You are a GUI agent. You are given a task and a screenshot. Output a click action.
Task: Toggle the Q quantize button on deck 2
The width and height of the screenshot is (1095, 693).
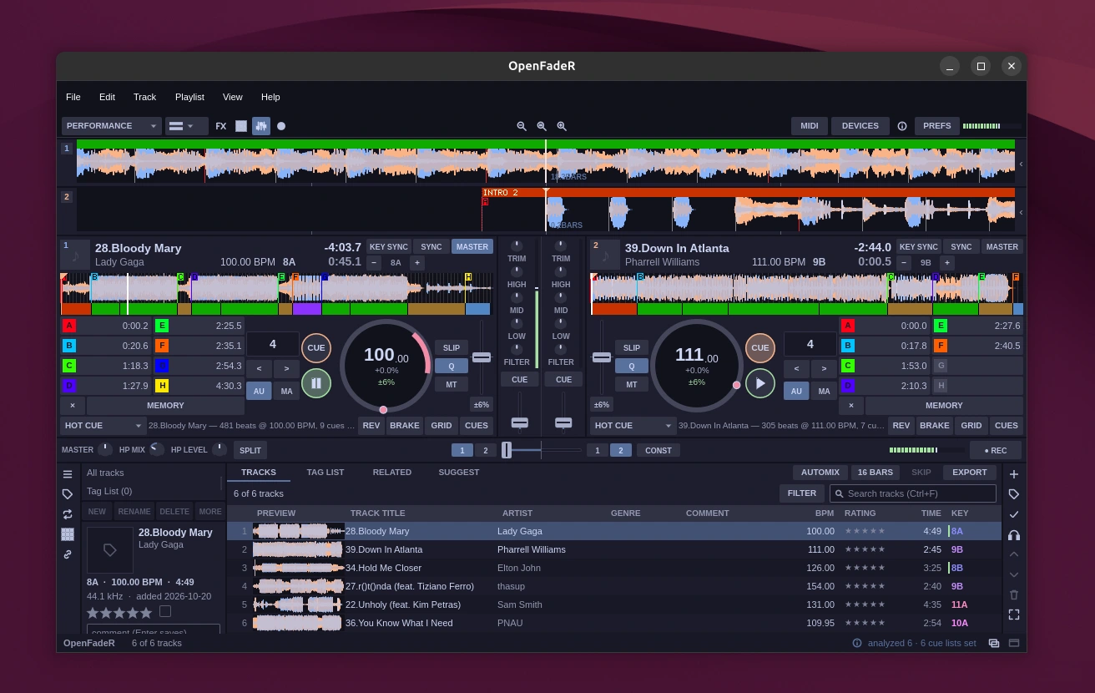click(632, 366)
